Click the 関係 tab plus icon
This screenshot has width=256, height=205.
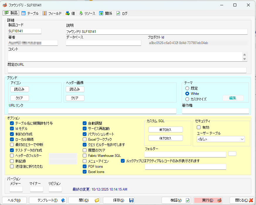[101, 13]
